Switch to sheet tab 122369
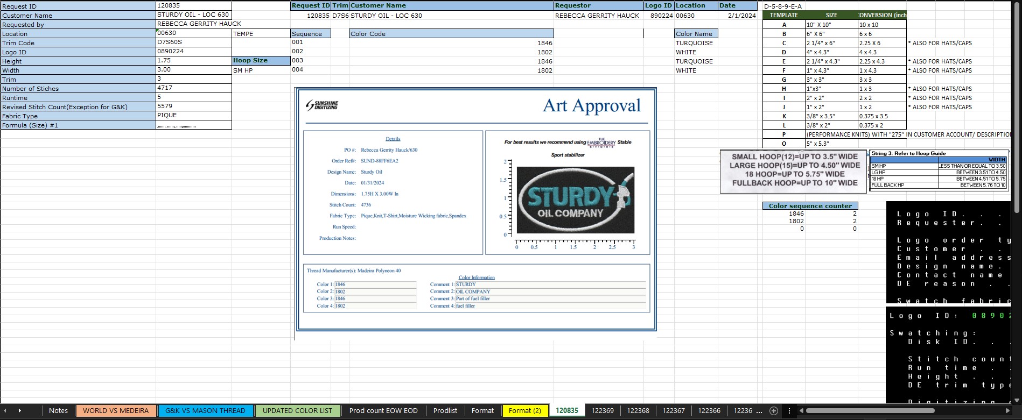Image resolution: width=1022 pixels, height=420 pixels. [603, 411]
